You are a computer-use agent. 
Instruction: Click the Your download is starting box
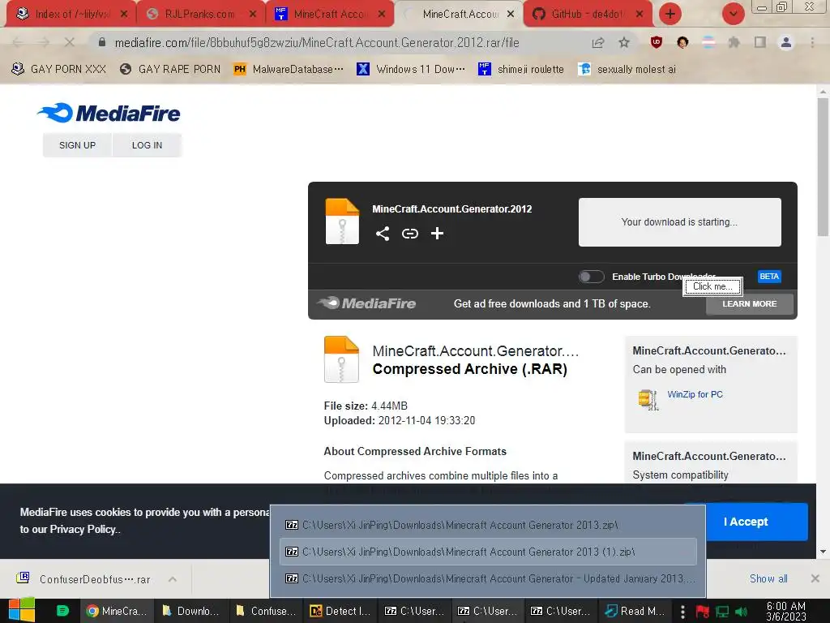tap(680, 222)
